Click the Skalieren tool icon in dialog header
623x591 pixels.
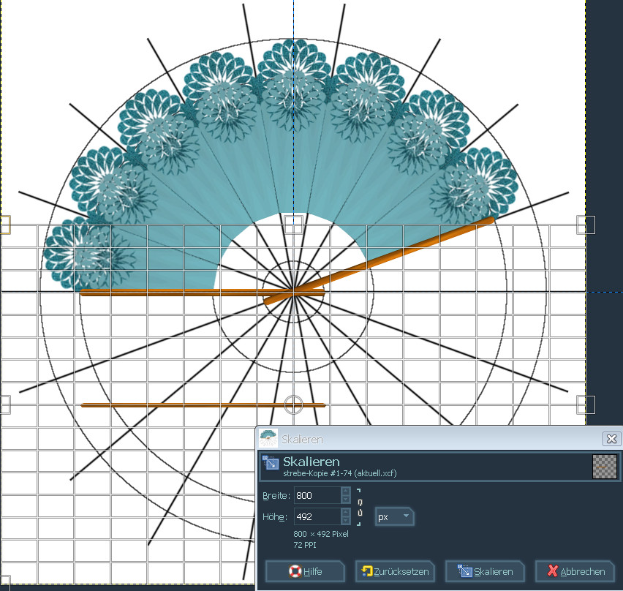pos(270,464)
